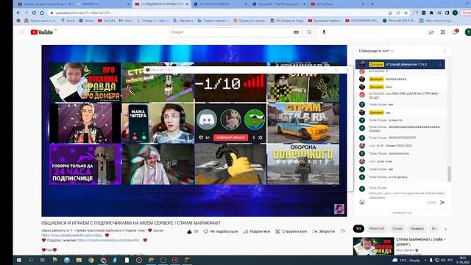The width and height of the screenshot is (471, 265).
Task: Click the chat message input field
Action: pos(407,195)
